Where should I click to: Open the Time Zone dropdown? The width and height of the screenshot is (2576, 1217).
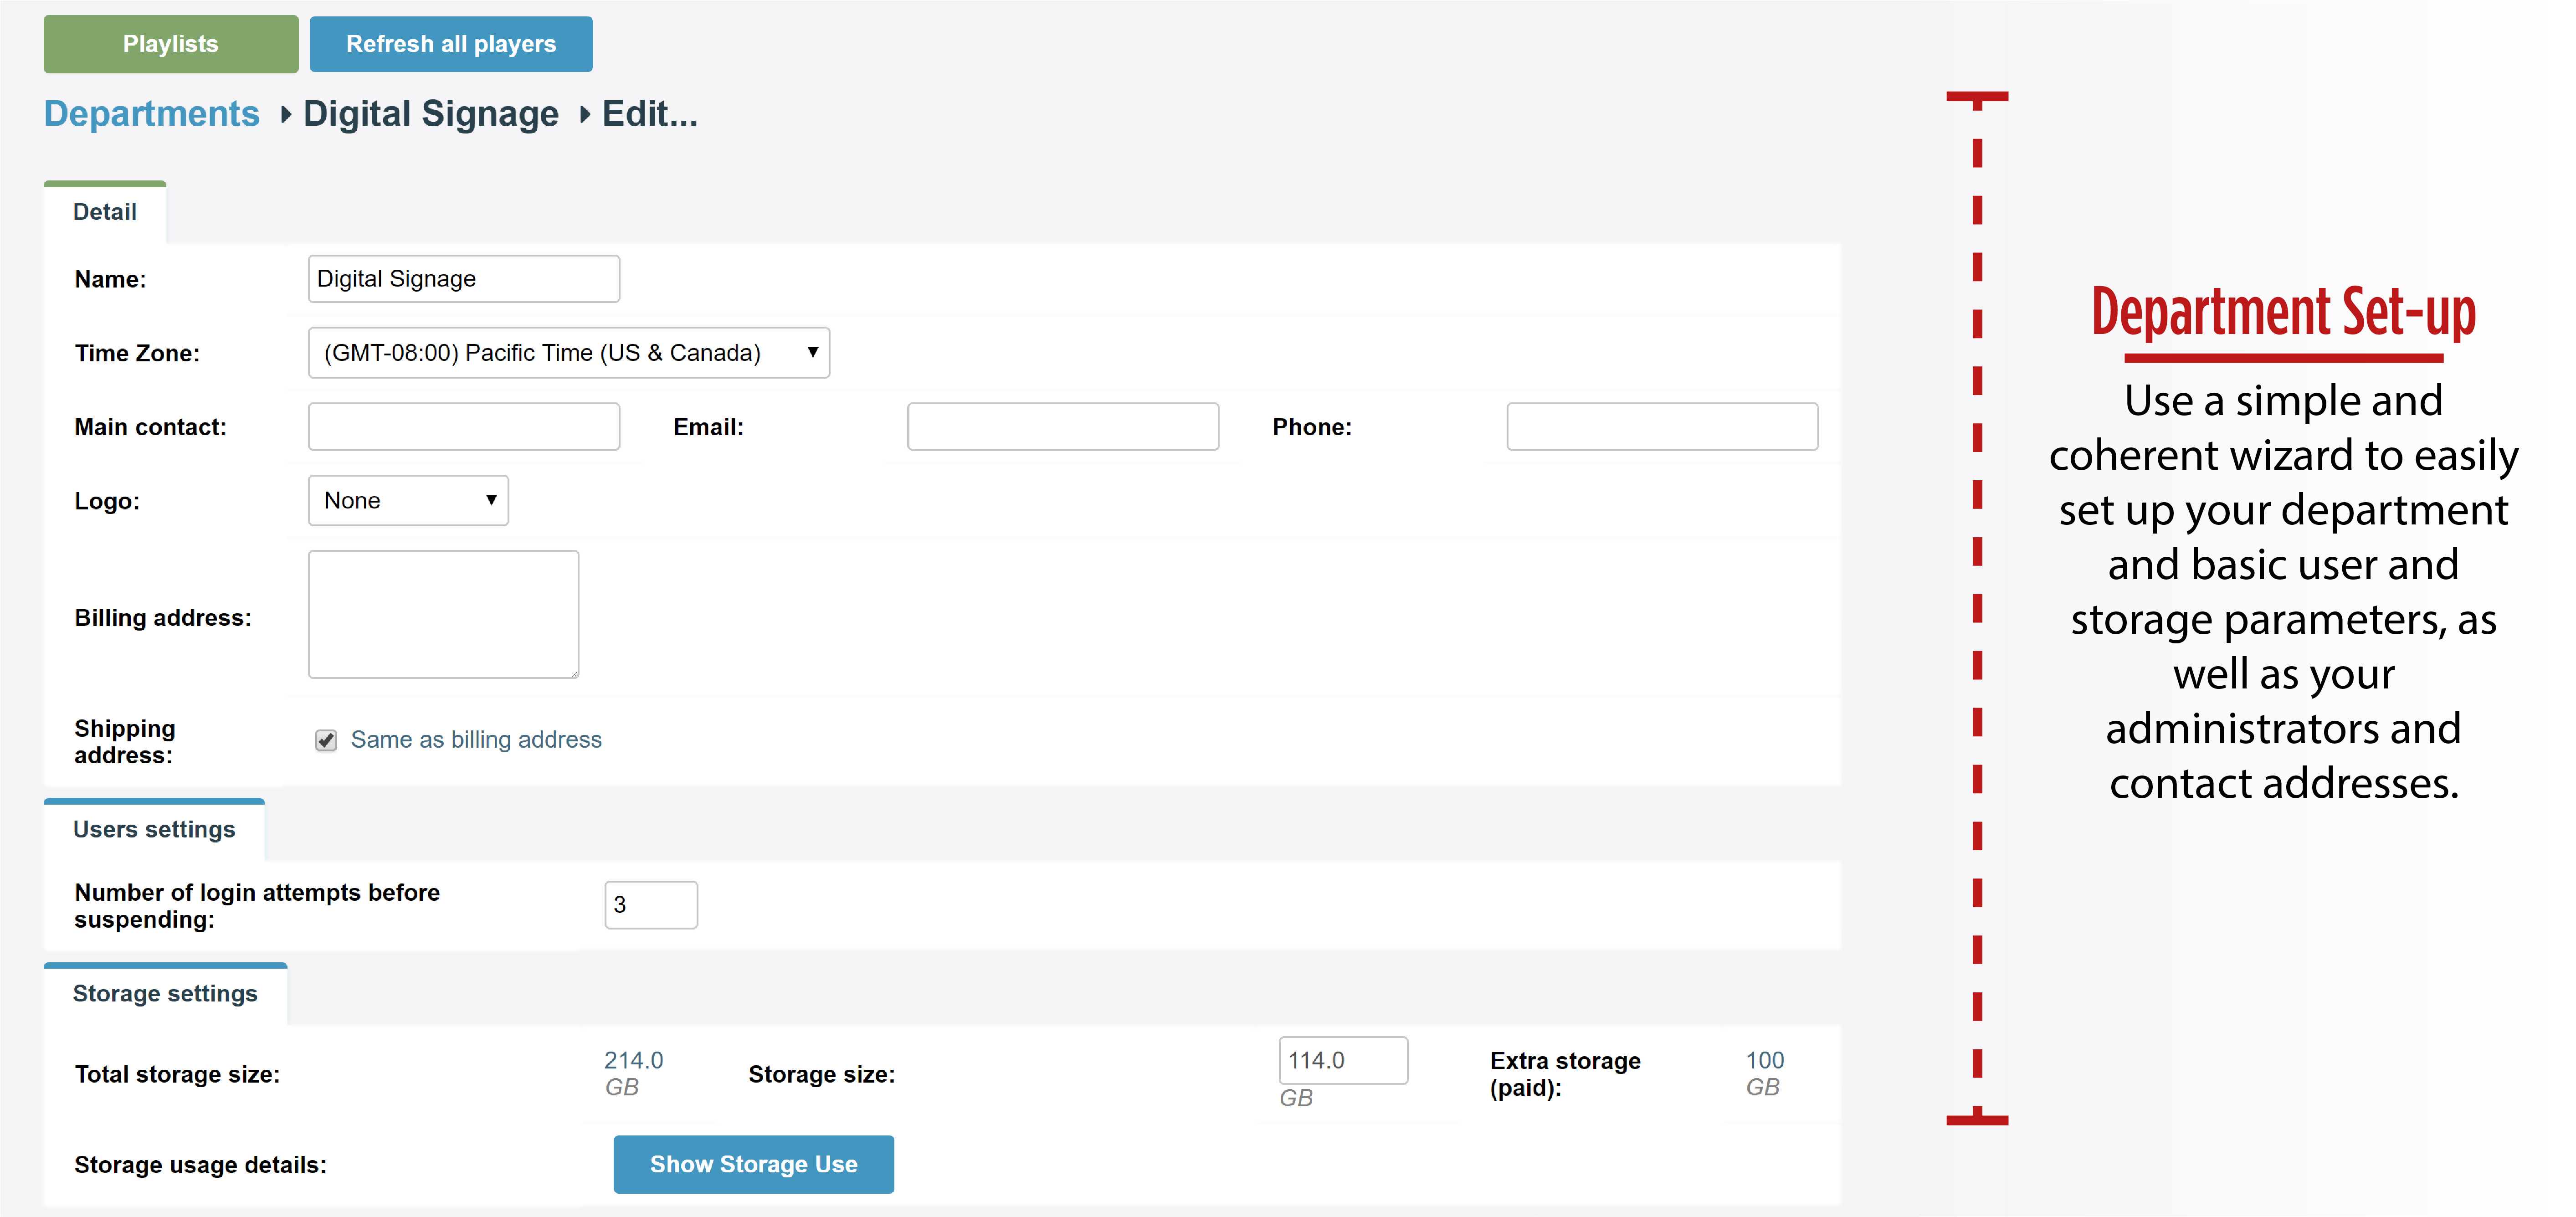(569, 353)
